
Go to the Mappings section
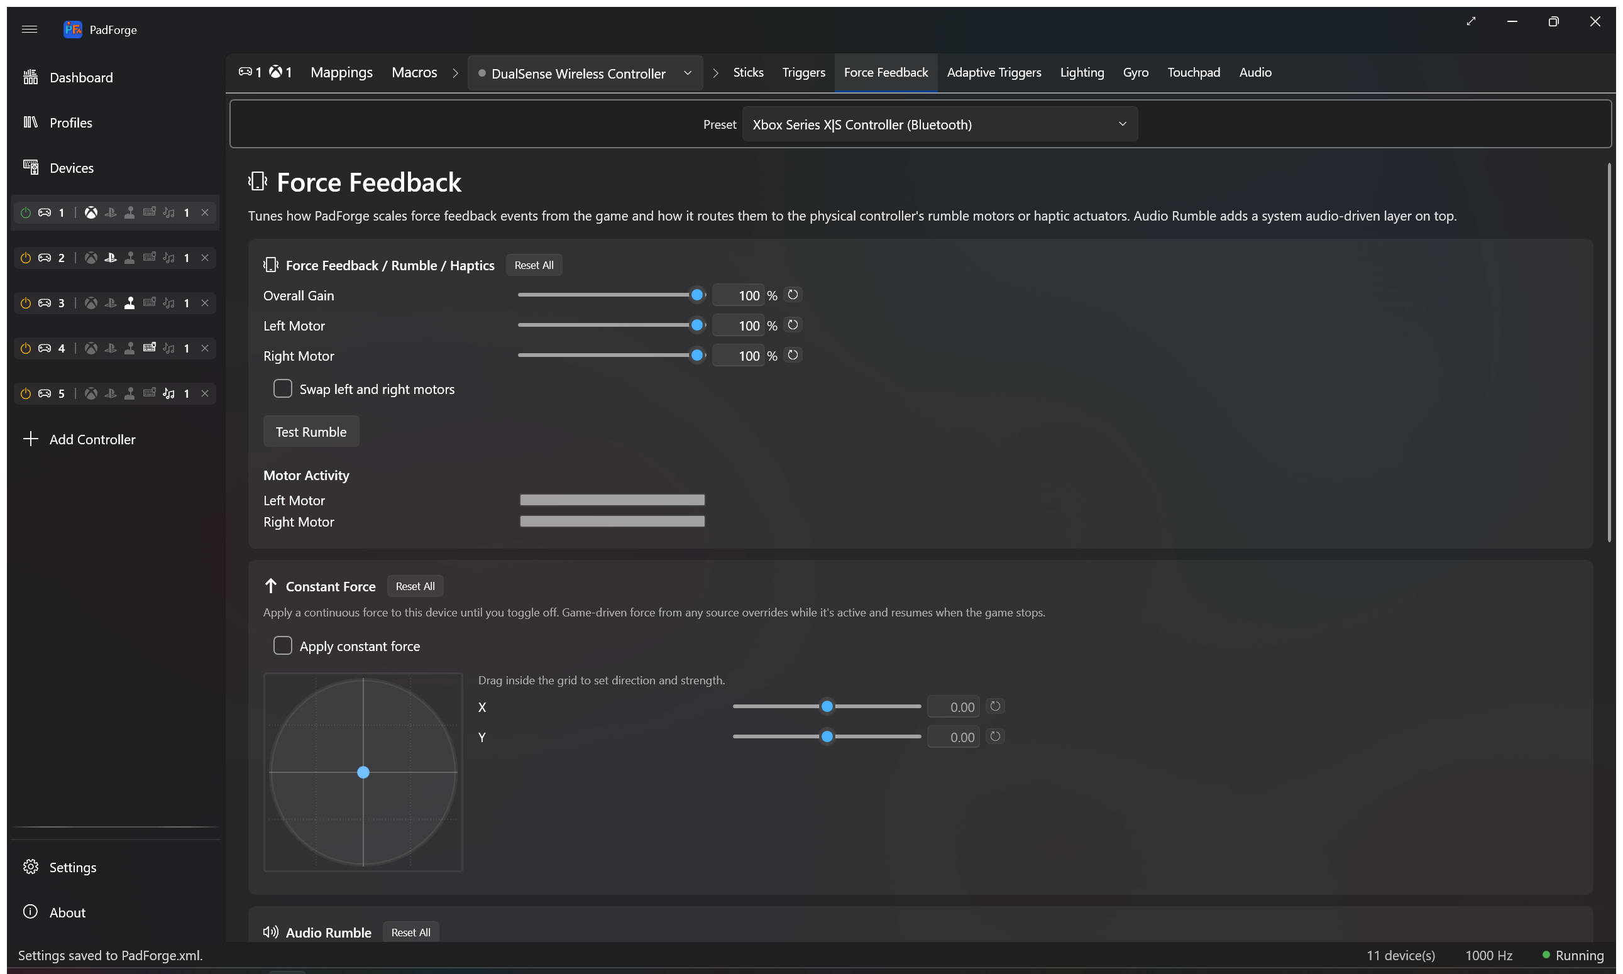[341, 72]
